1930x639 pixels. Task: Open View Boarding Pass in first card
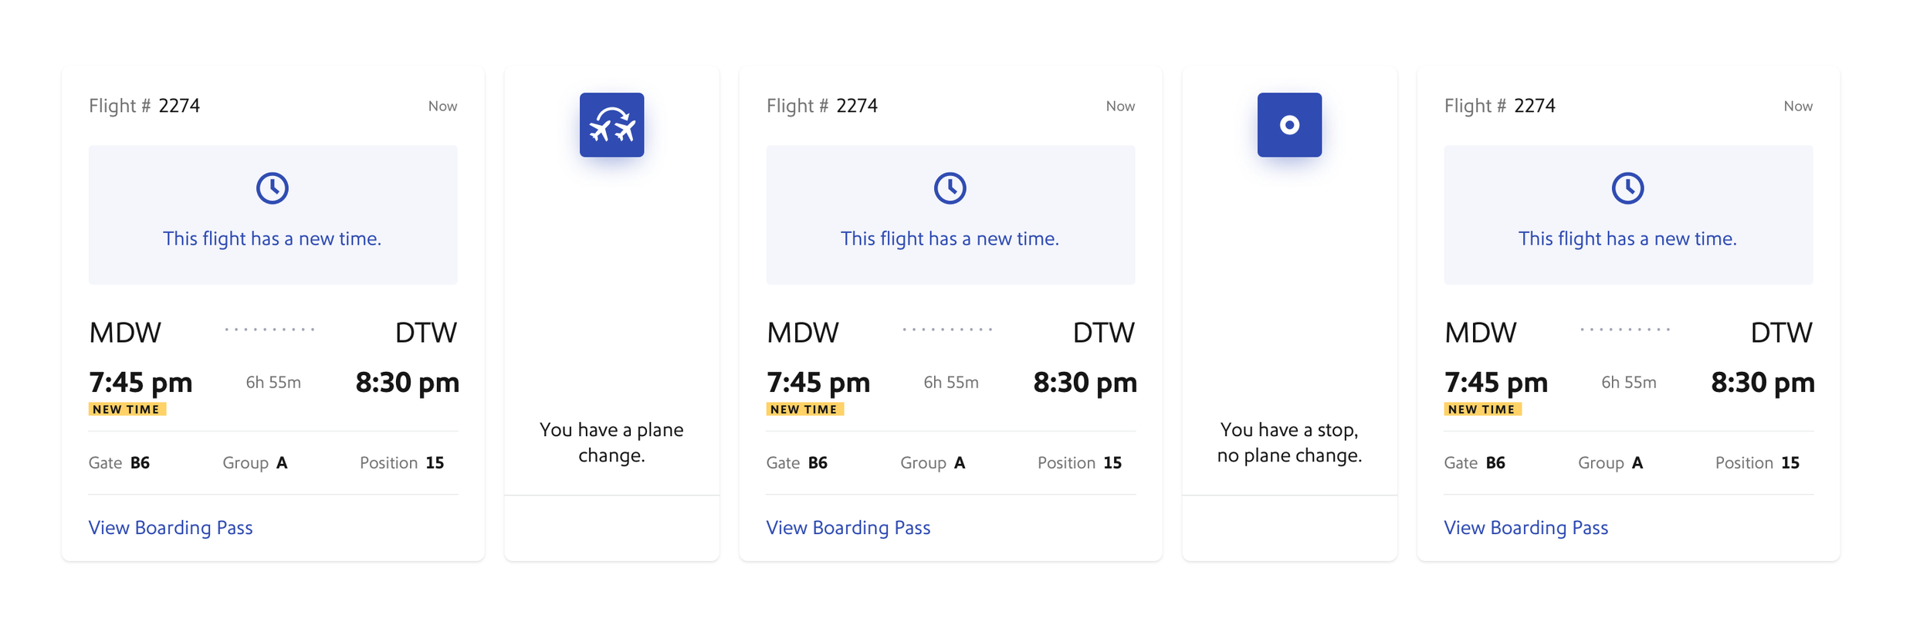tap(171, 528)
